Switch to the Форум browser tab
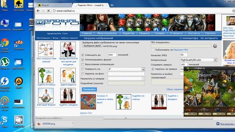 click(54, 5)
